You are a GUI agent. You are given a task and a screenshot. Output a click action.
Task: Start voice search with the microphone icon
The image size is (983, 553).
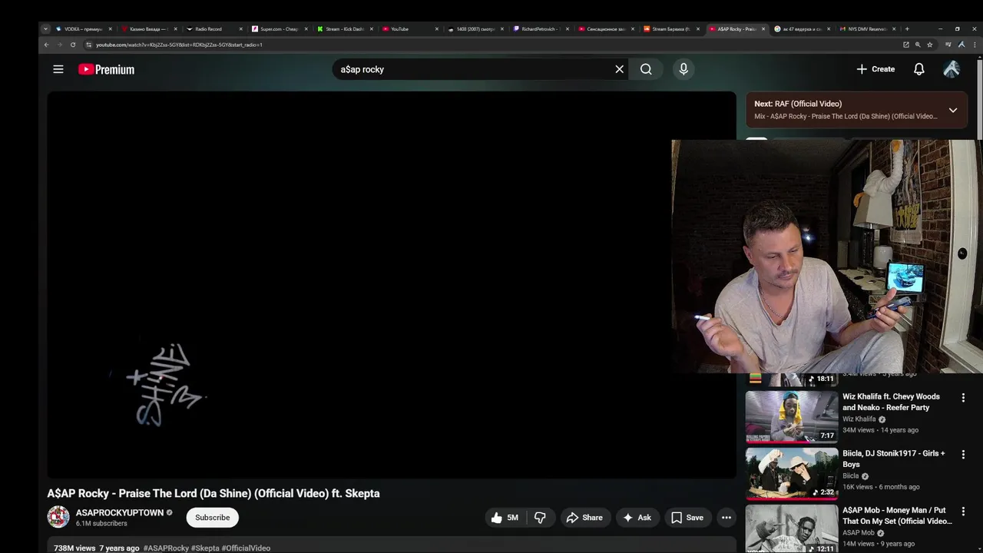point(683,69)
